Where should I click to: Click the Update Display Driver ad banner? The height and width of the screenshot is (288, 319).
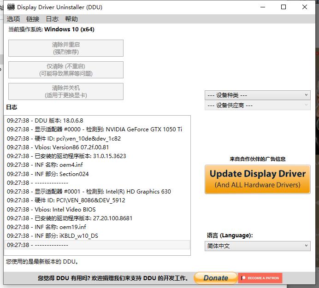point(257,179)
